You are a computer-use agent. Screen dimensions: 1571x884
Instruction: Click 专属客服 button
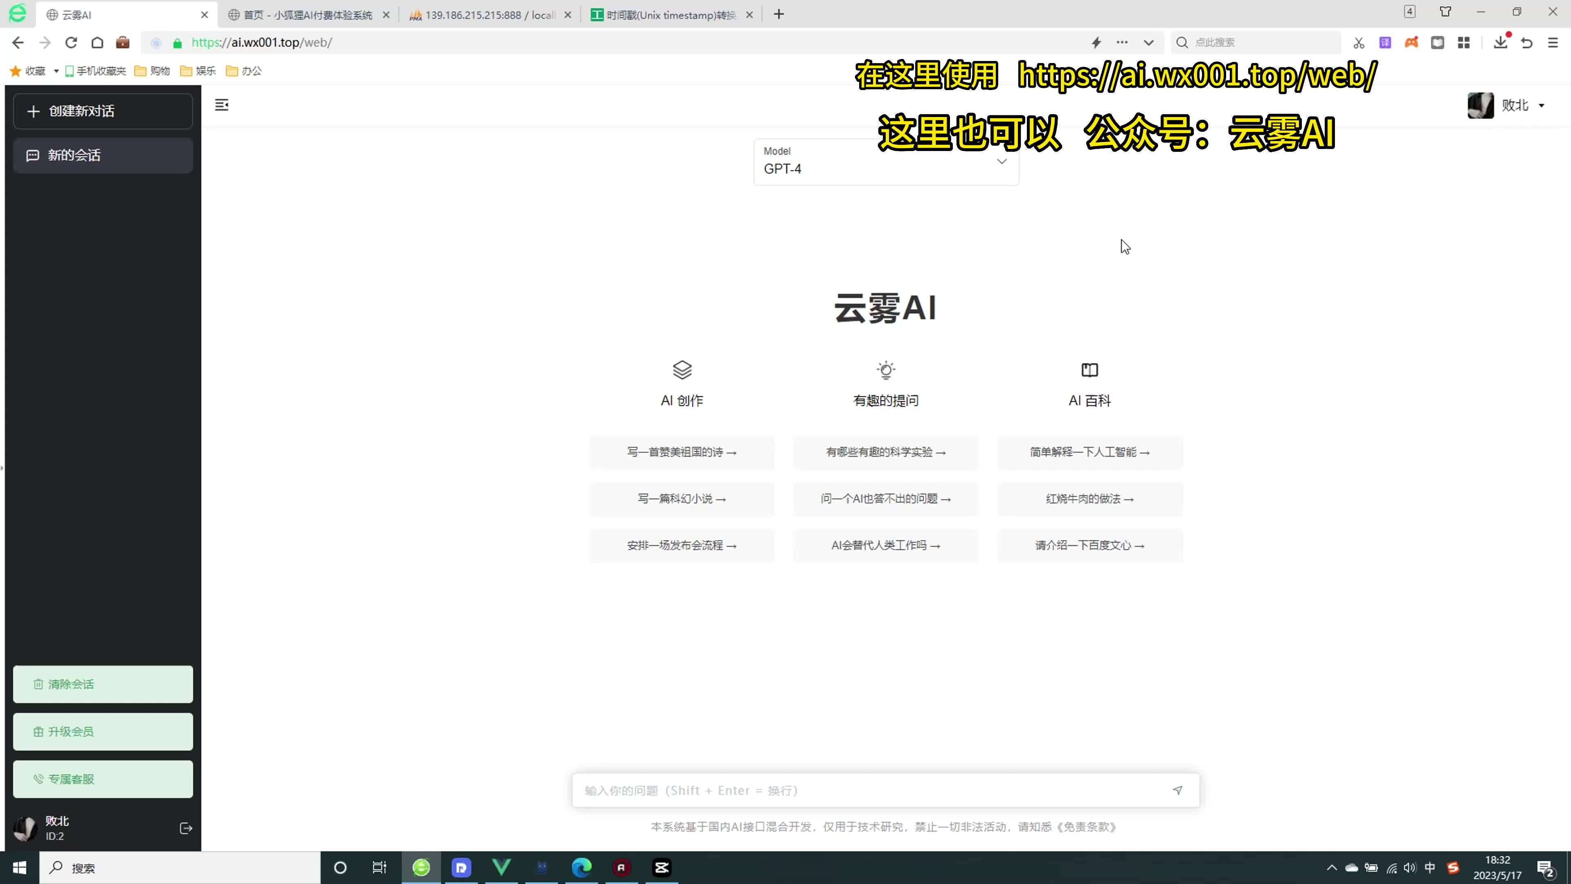point(103,779)
